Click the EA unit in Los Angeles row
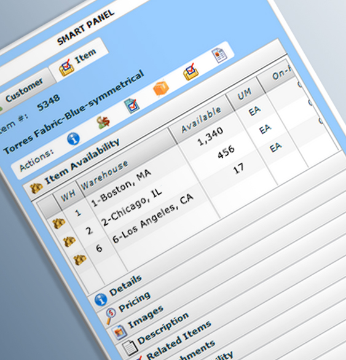Screen dimensions: 346x360 (x=275, y=147)
